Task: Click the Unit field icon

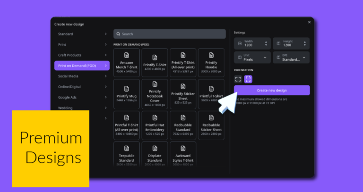Action: tap(240, 57)
